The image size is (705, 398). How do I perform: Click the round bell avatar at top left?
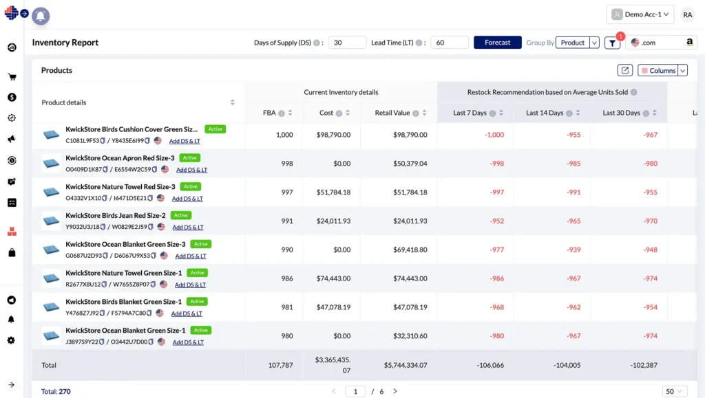pos(41,16)
